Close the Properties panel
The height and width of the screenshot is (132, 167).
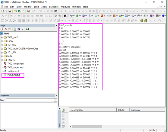tap(56, 95)
